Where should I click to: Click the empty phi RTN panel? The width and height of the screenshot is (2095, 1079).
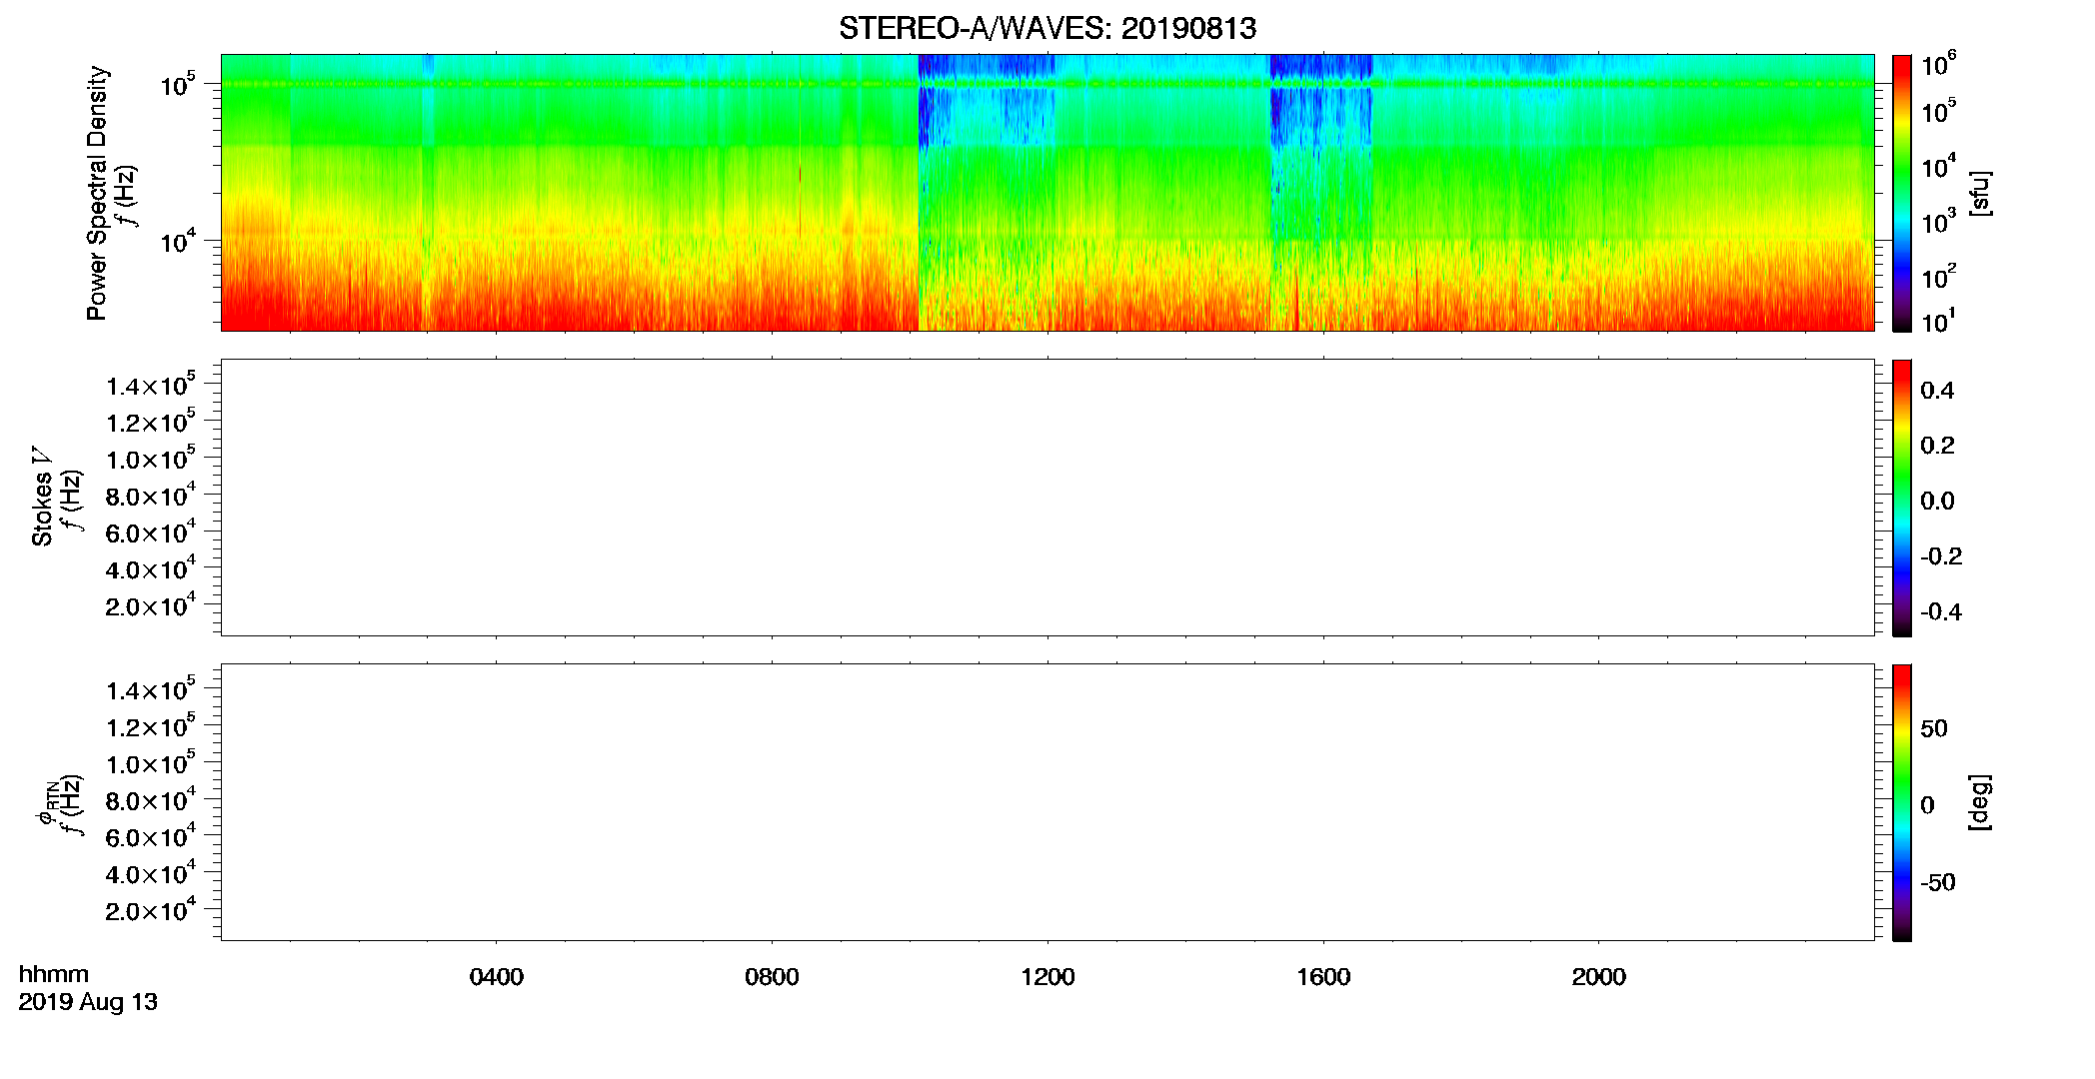click(x=1047, y=802)
